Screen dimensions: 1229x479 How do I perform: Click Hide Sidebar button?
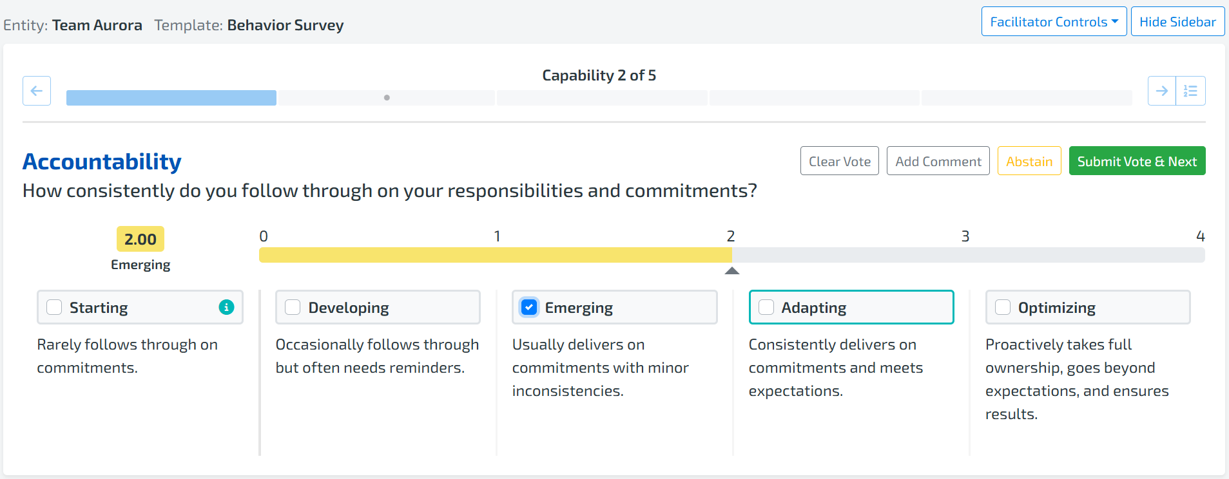(x=1177, y=22)
